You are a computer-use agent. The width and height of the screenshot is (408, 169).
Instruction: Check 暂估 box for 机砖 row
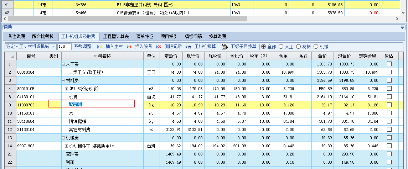[389, 97]
